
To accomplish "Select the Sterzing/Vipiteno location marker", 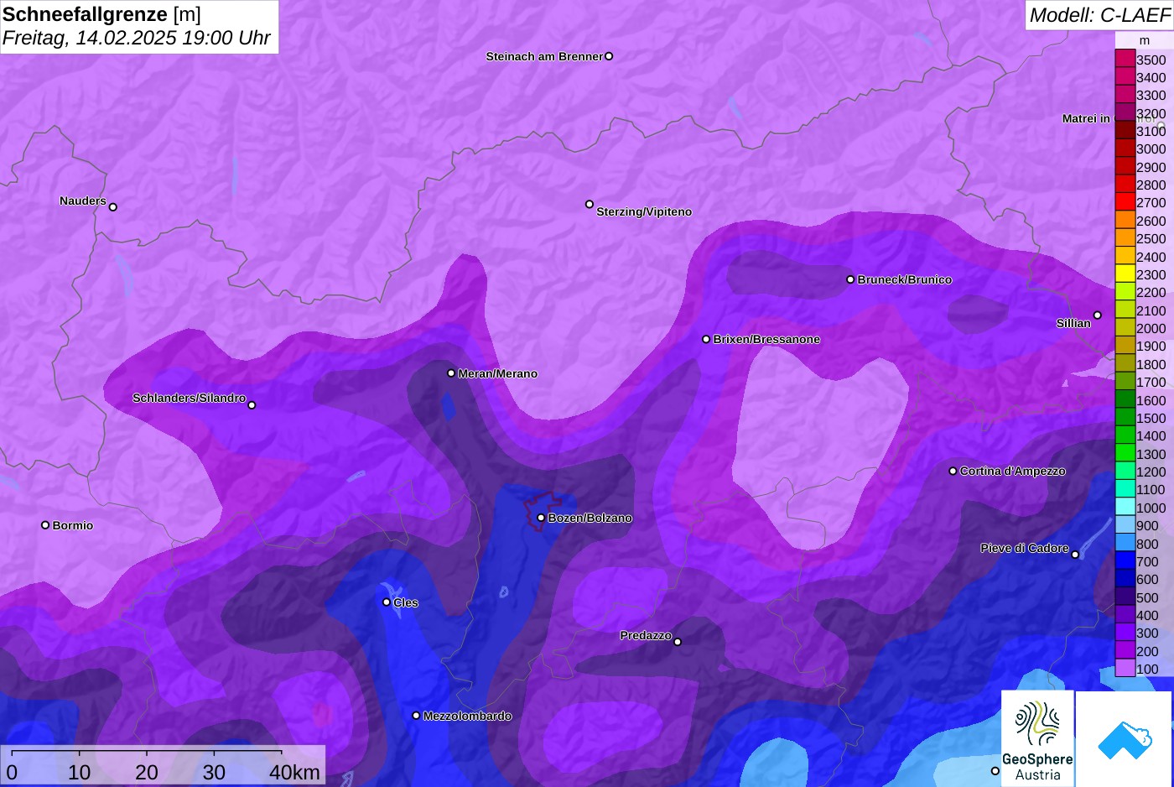I will 590,204.
